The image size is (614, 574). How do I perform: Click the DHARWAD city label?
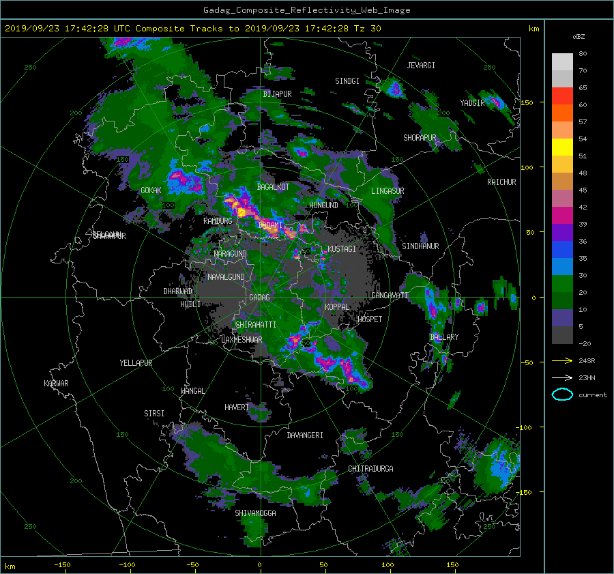click(178, 291)
